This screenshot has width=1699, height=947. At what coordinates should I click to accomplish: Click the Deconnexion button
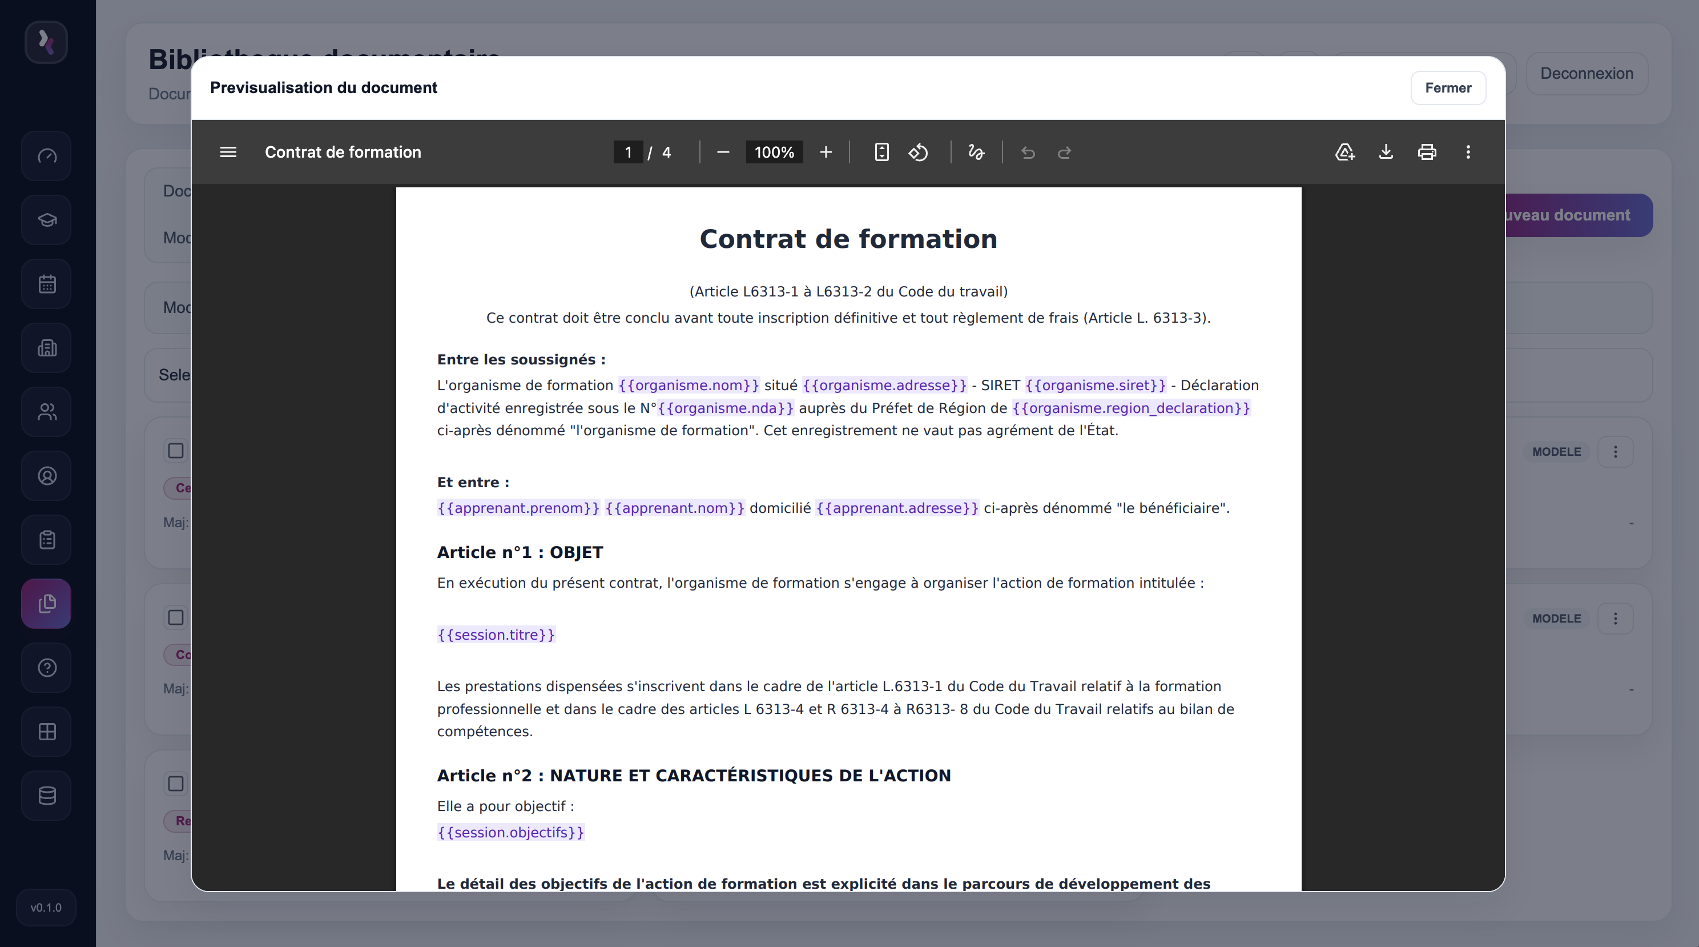(1587, 73)
